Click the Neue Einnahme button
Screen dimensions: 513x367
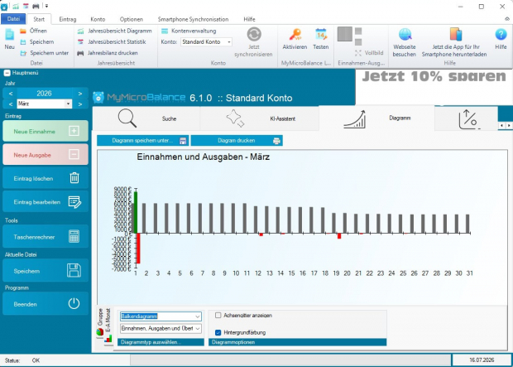pos(46,131)
